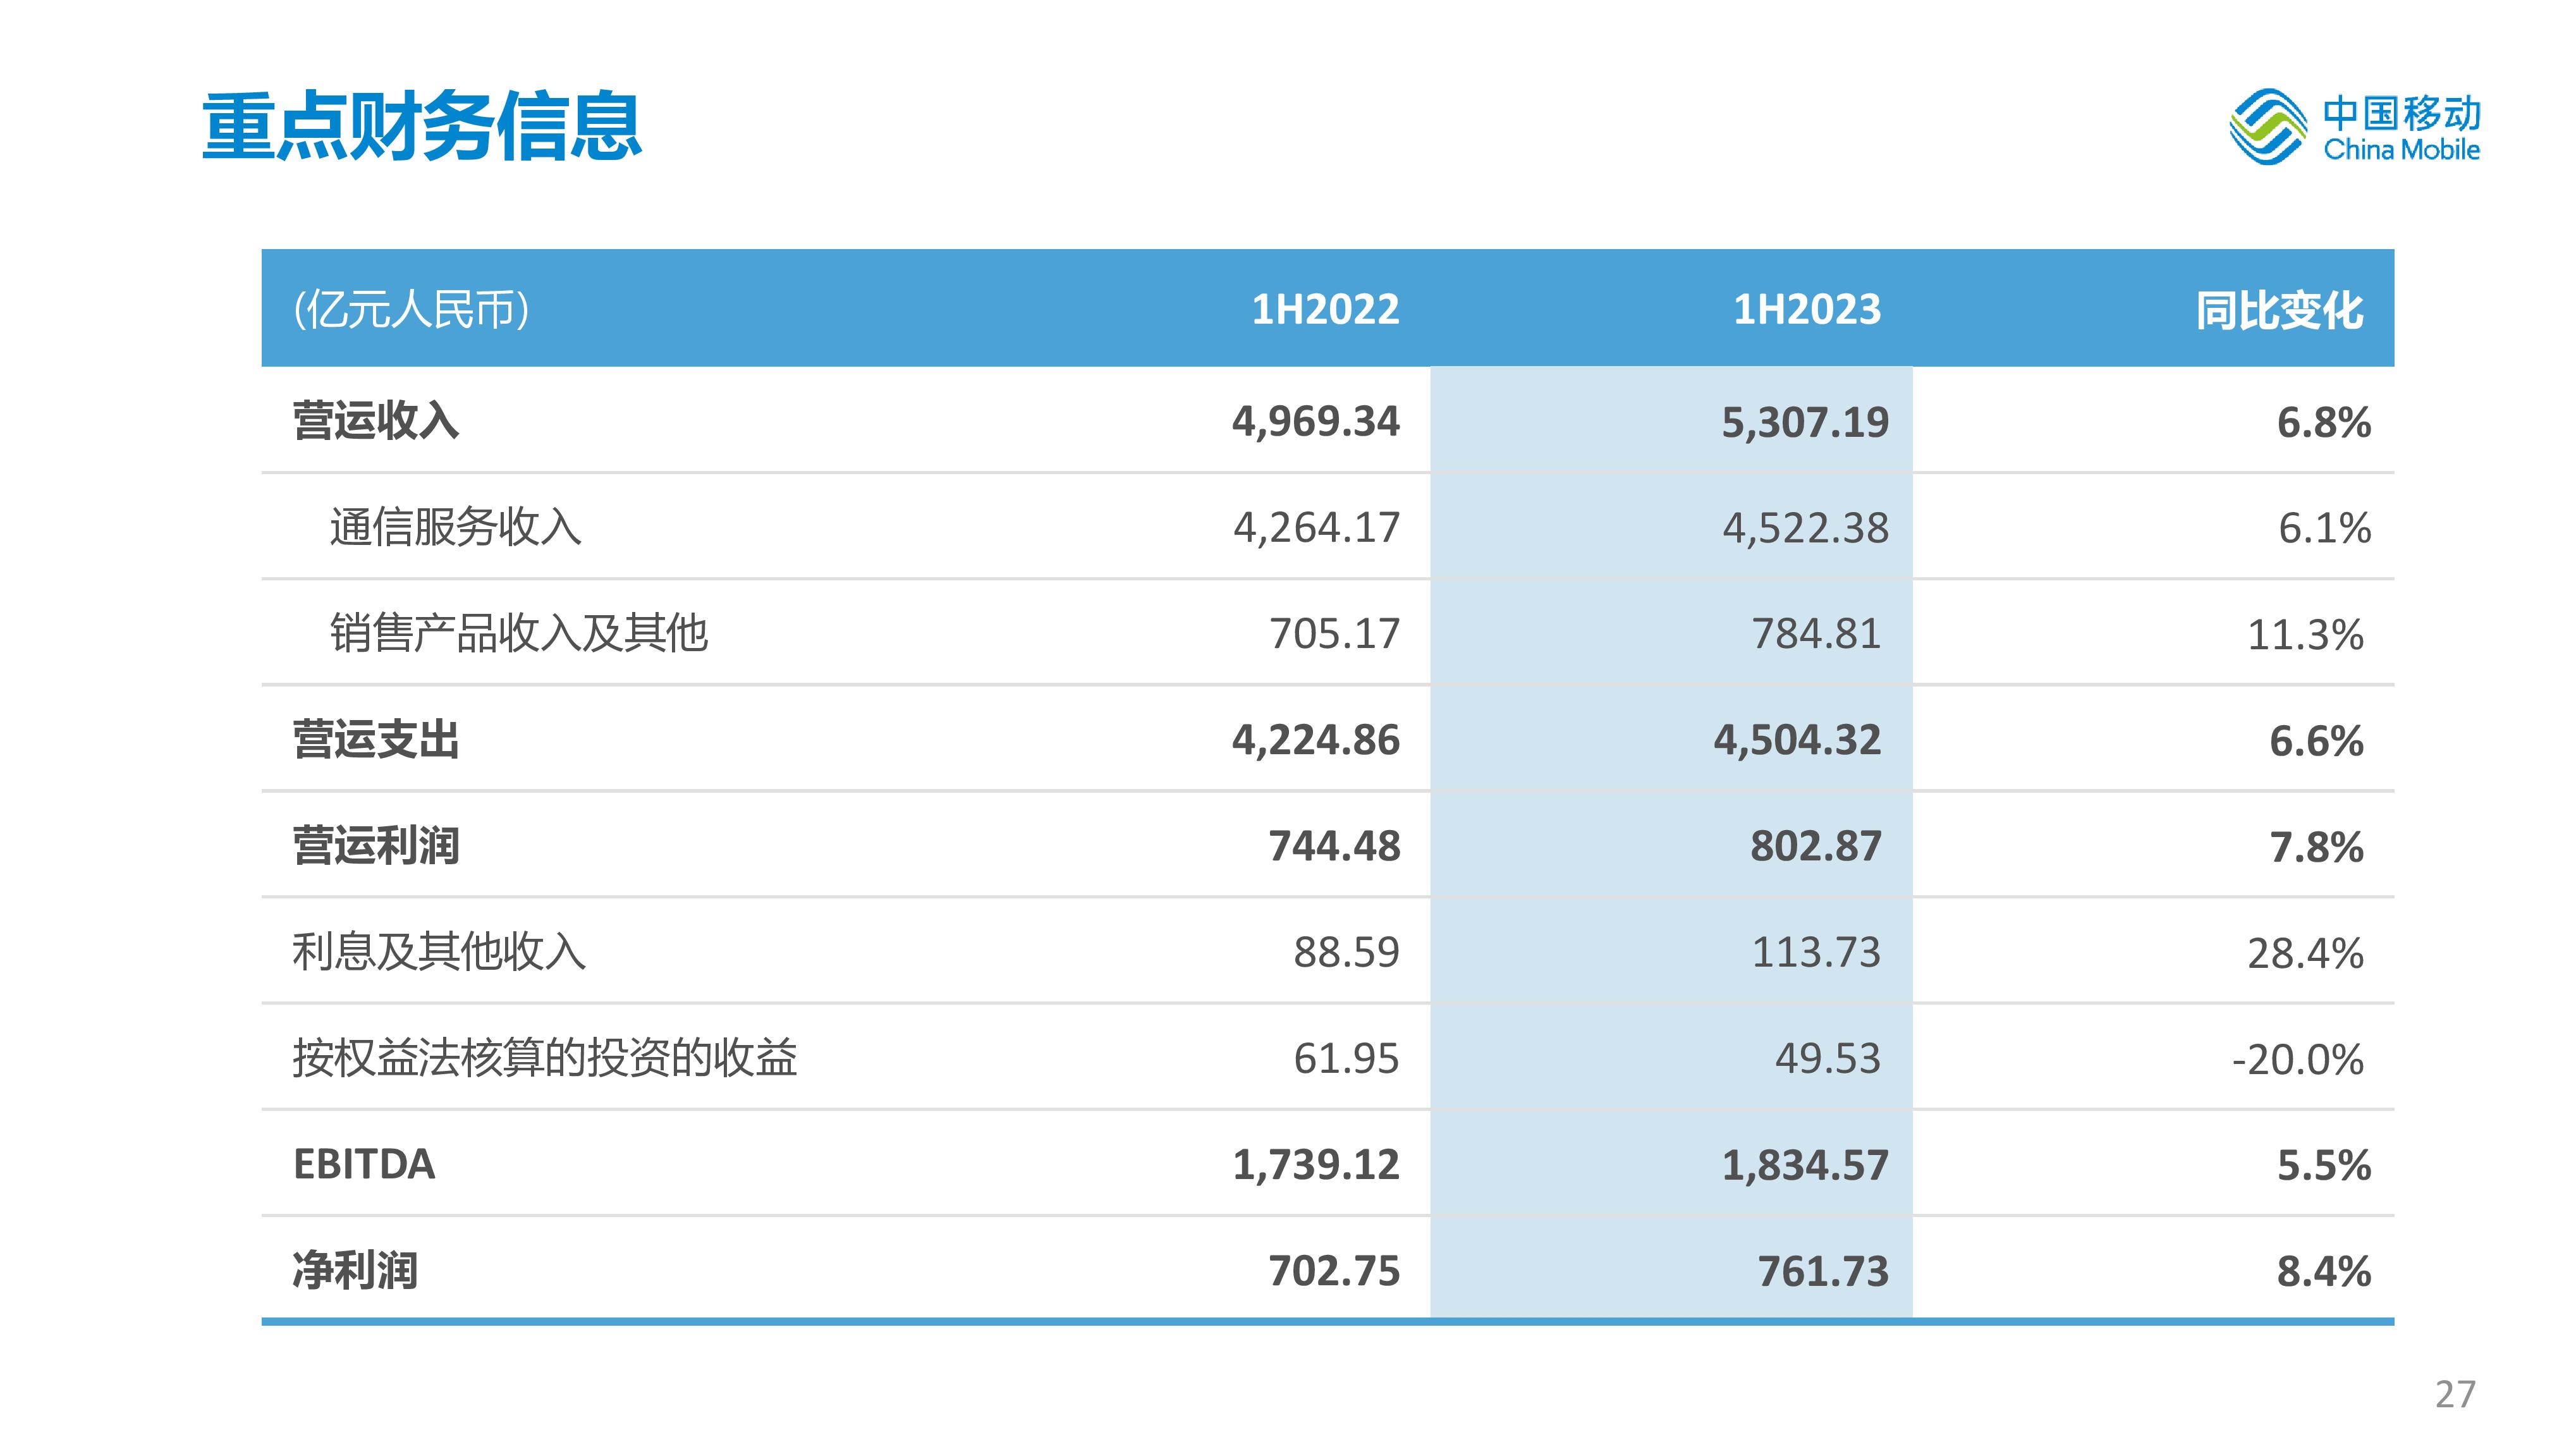Click the 营运利润 row label

[x=376, y=846]
